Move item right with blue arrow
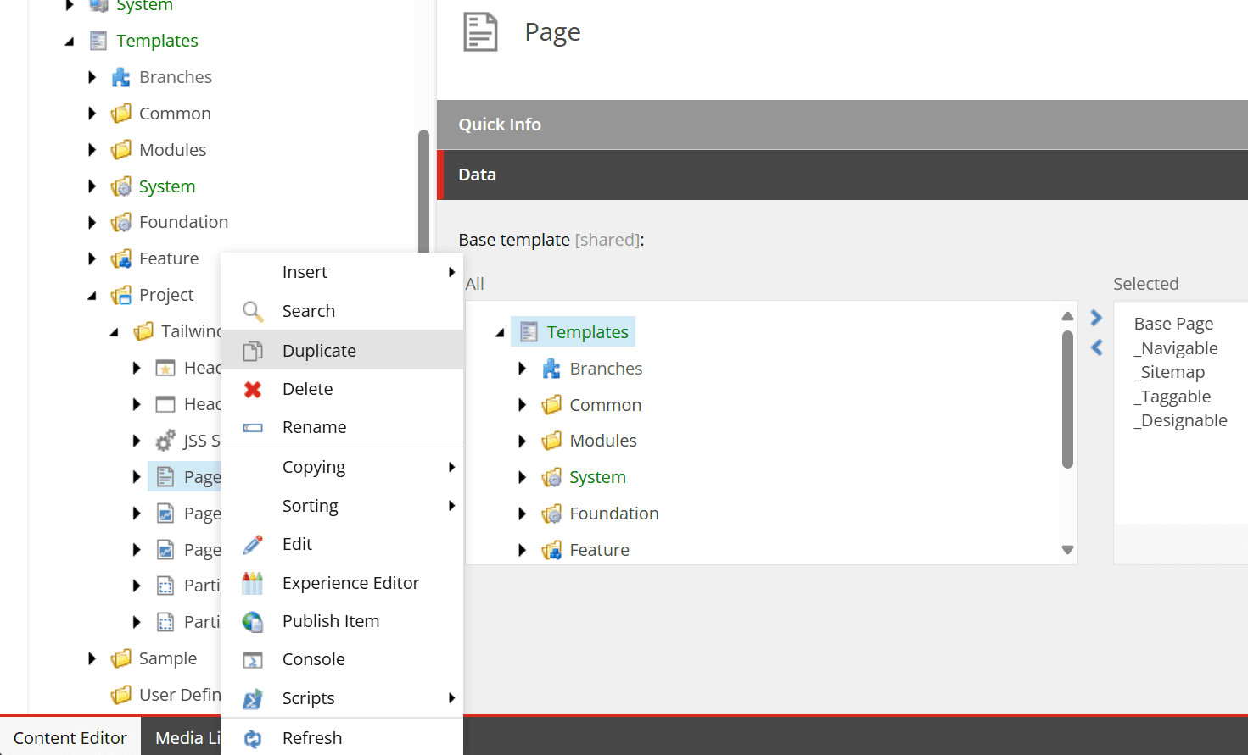This screenshot has height=755, width=1248. (x=1096, y=318)
